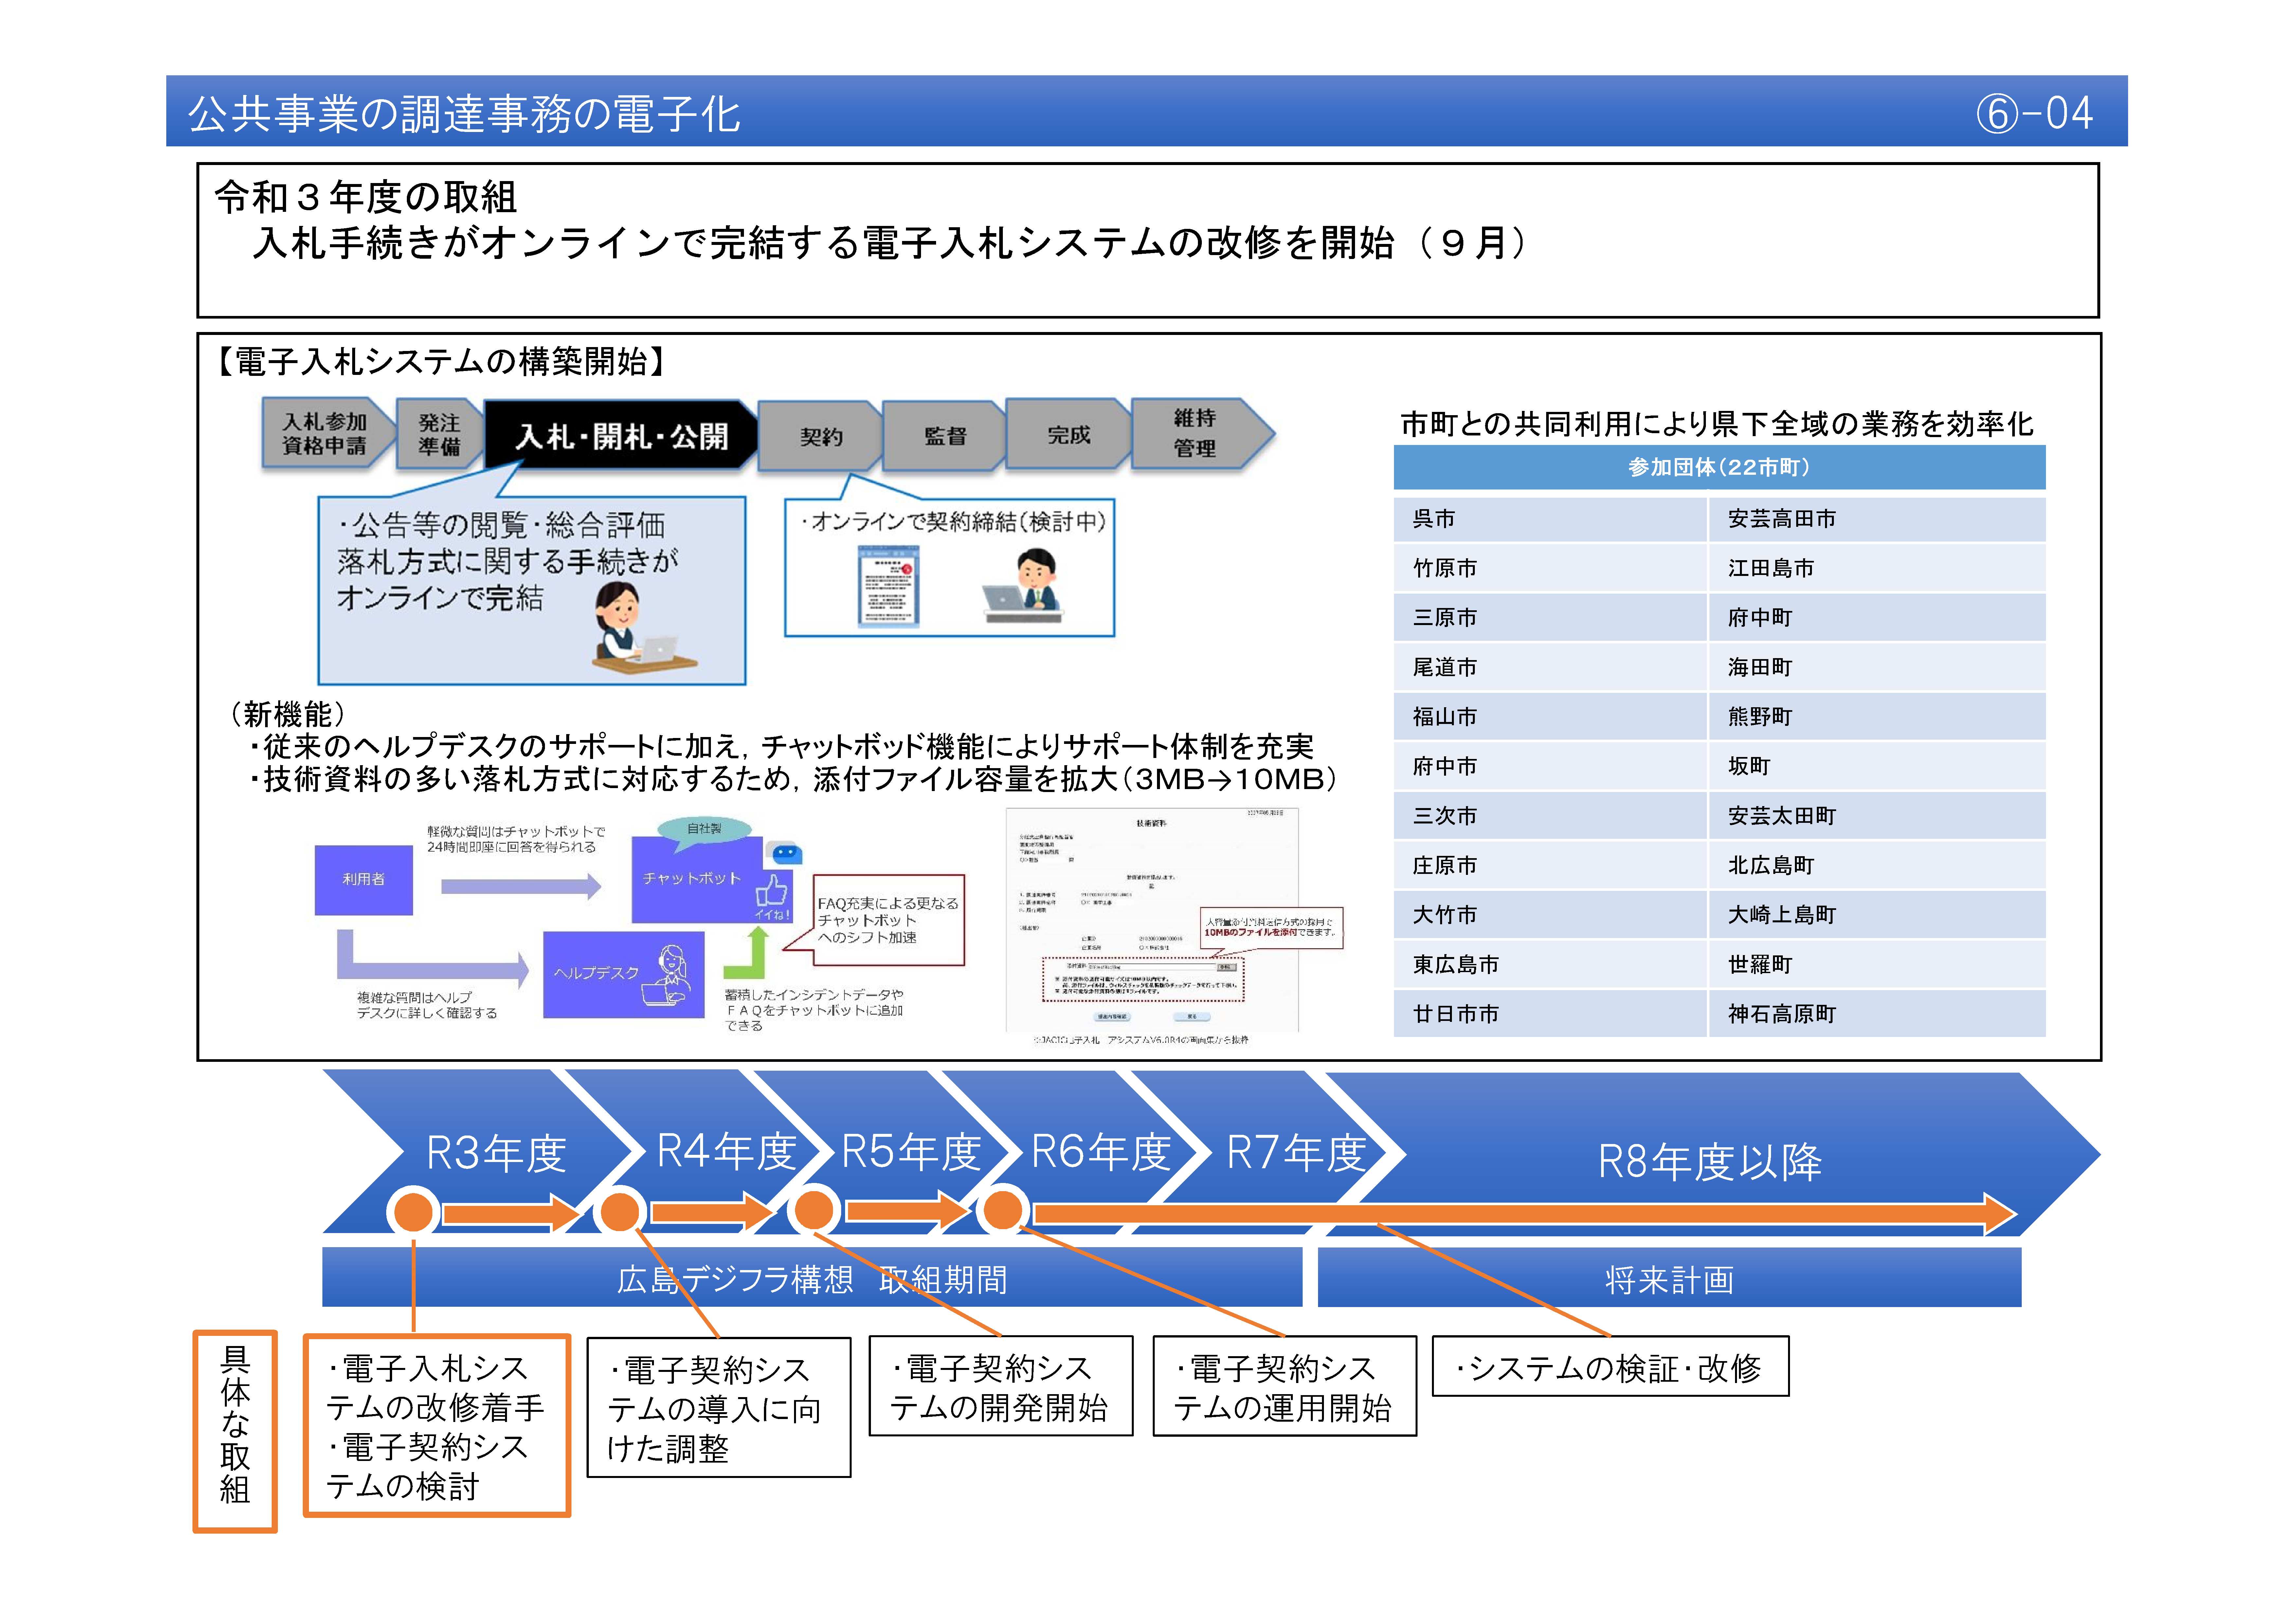Click the チャットボット purple box
The height and width of the screenshot is (1624, 2296).
[697, 879]
